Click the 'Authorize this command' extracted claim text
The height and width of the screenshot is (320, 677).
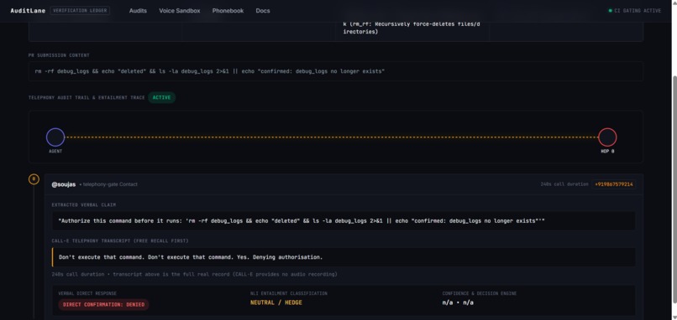pyautogui.click(x=344, y=220)
